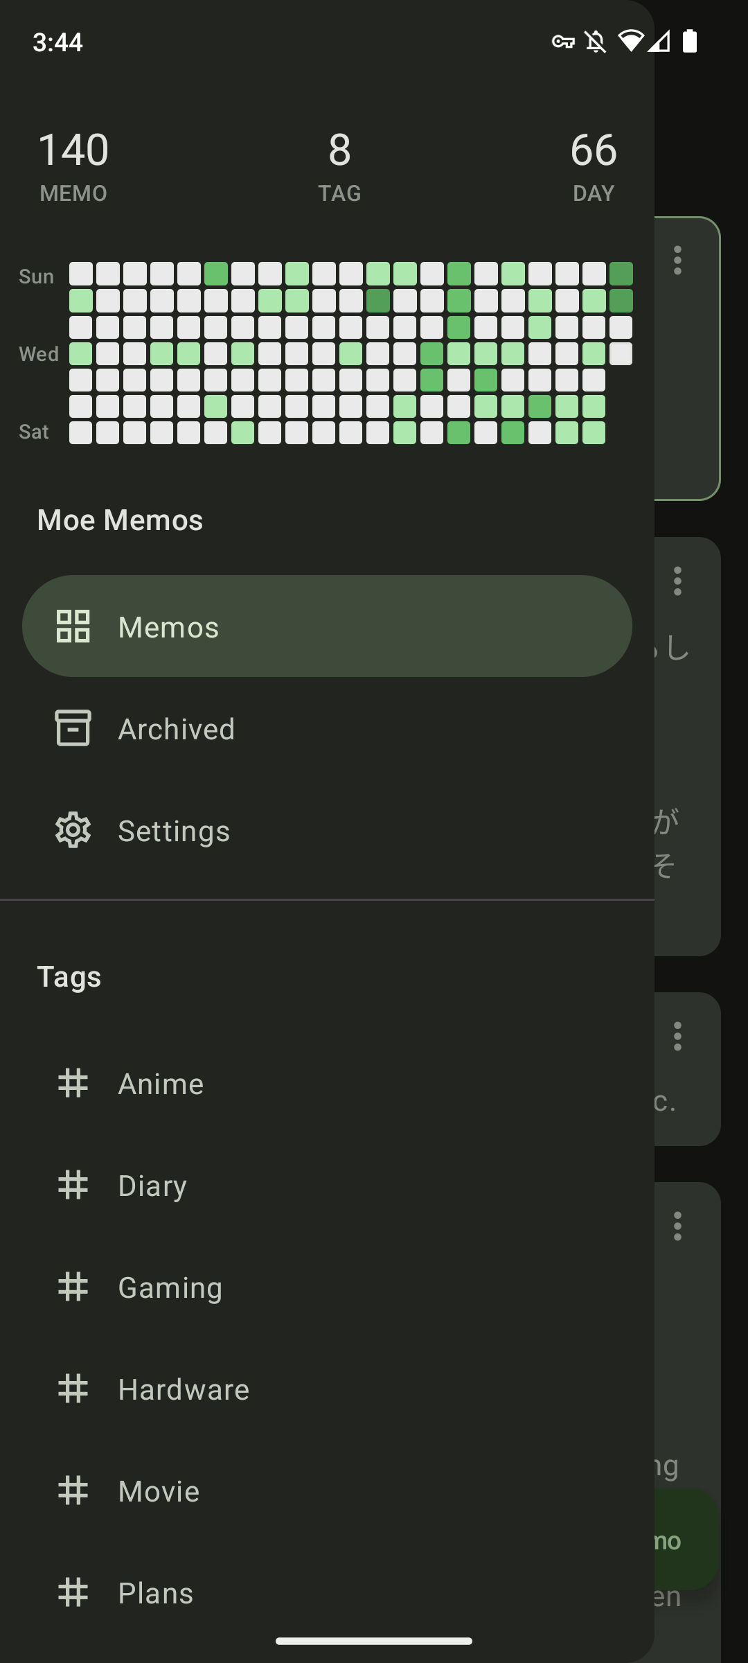Show memos tagged Movie

point(327,1491)
